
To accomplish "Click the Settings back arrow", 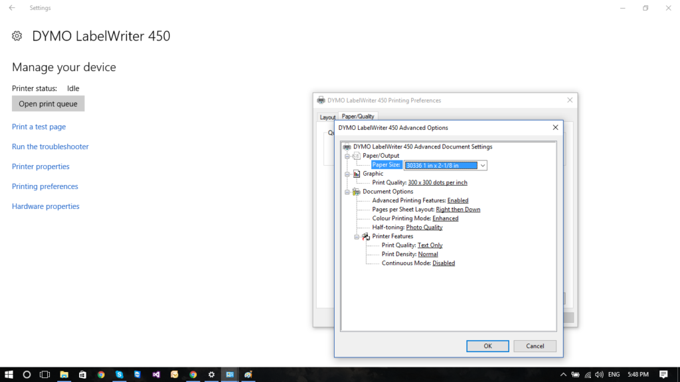I will [12, 8].
